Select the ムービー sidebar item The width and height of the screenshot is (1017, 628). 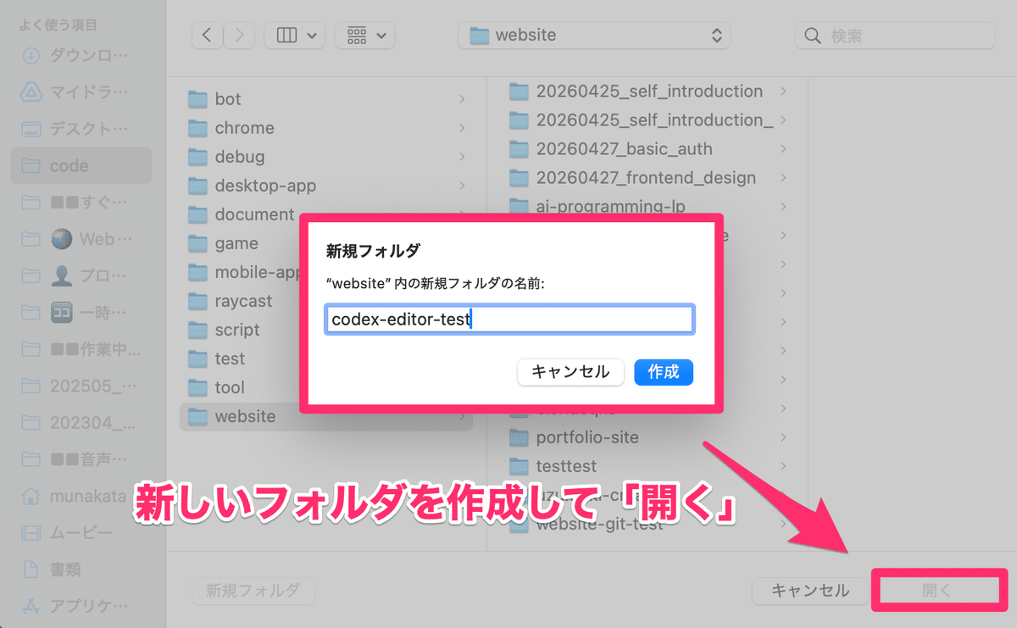[x=81, y=532]
